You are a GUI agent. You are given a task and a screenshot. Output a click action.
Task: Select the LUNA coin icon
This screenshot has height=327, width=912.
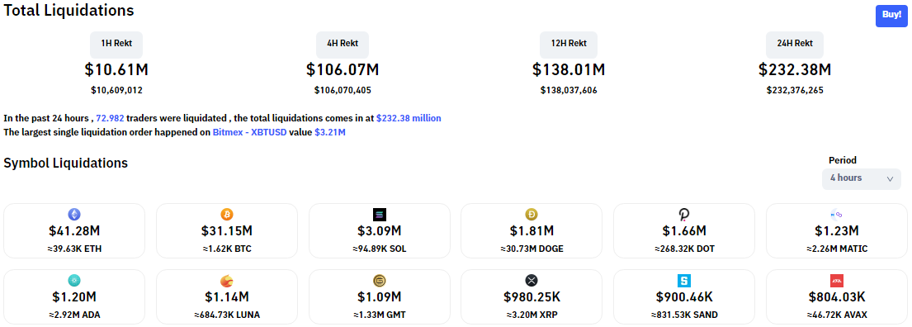(227, 281)
